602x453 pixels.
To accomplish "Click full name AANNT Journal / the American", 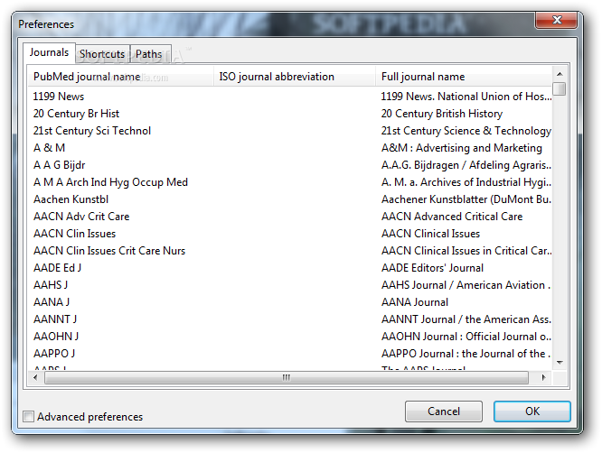I will pyautogui.click(x=466, y=319).
